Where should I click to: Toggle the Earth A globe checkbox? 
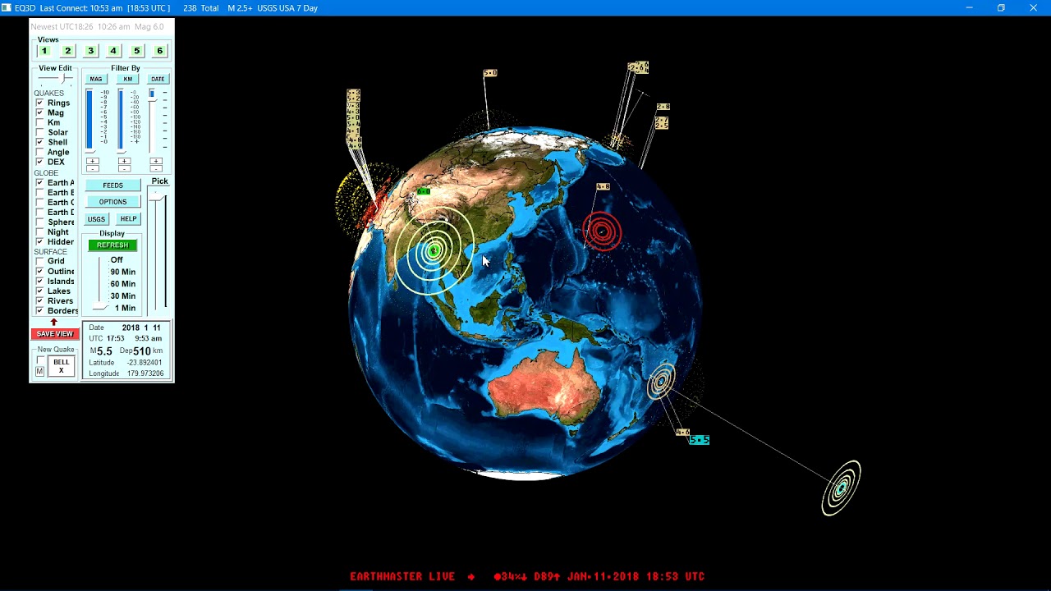click(x=39, y=182)
